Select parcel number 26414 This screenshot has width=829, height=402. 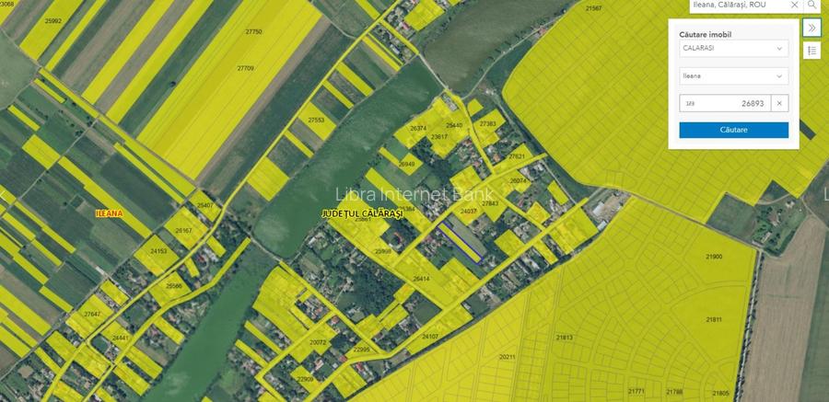pos(421,279)
